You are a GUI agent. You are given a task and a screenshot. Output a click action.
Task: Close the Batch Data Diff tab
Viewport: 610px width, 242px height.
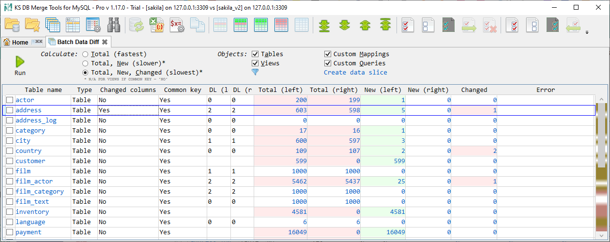(x=105, y=42)
